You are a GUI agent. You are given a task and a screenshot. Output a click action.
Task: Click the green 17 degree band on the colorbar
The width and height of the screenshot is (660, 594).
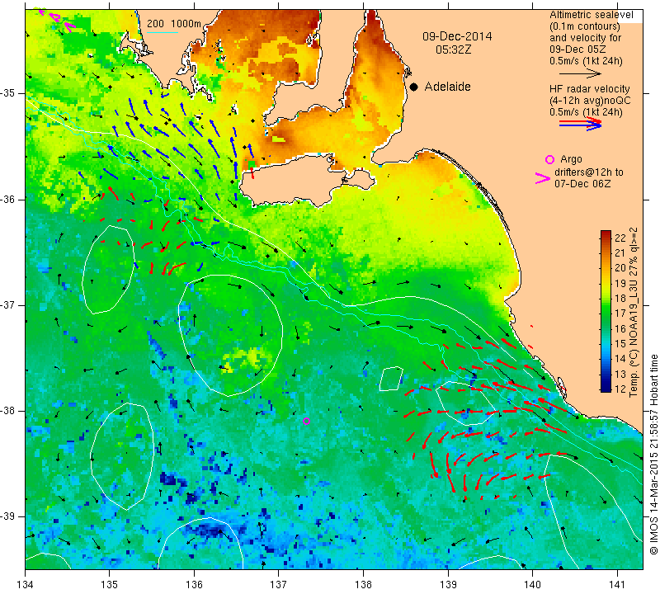606,313
